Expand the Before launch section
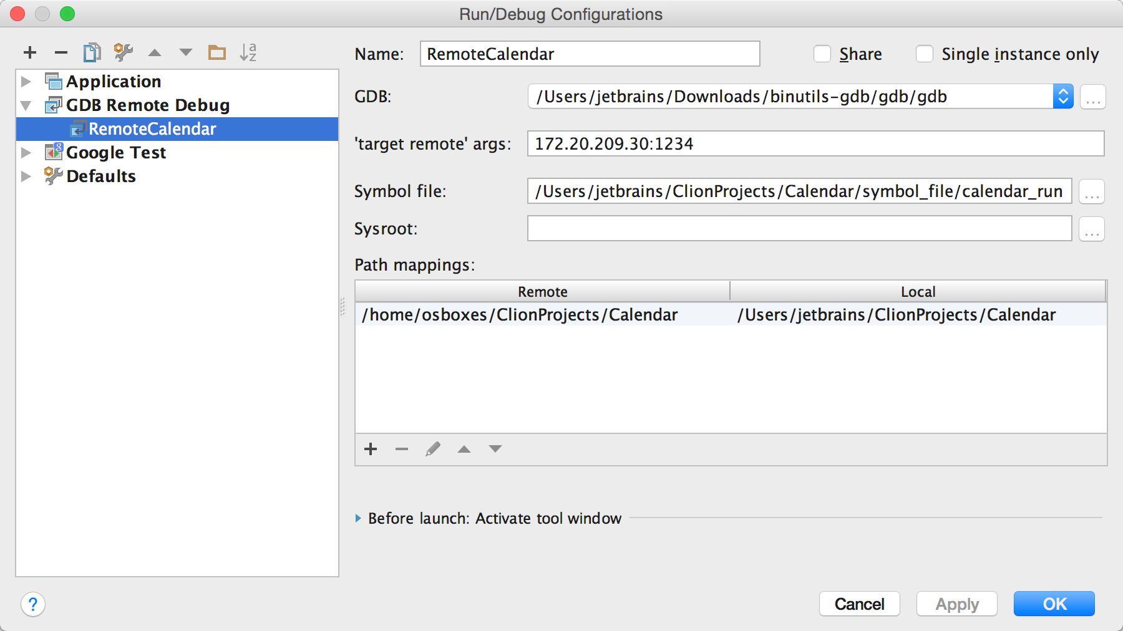 point(359,518)
